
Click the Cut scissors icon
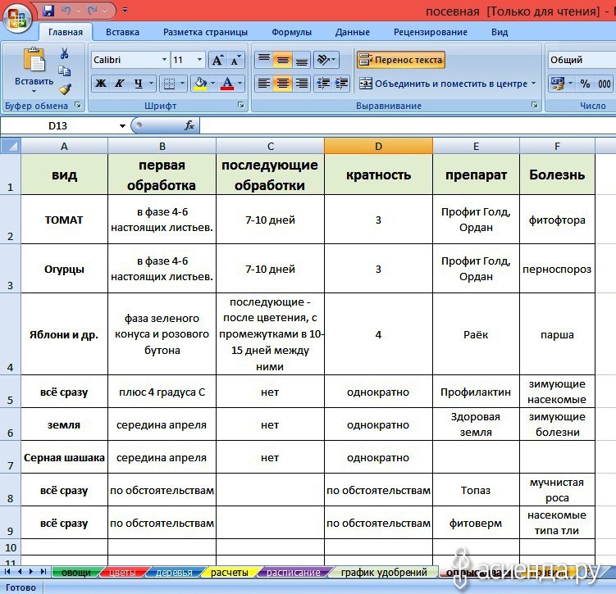click(65, 53)
